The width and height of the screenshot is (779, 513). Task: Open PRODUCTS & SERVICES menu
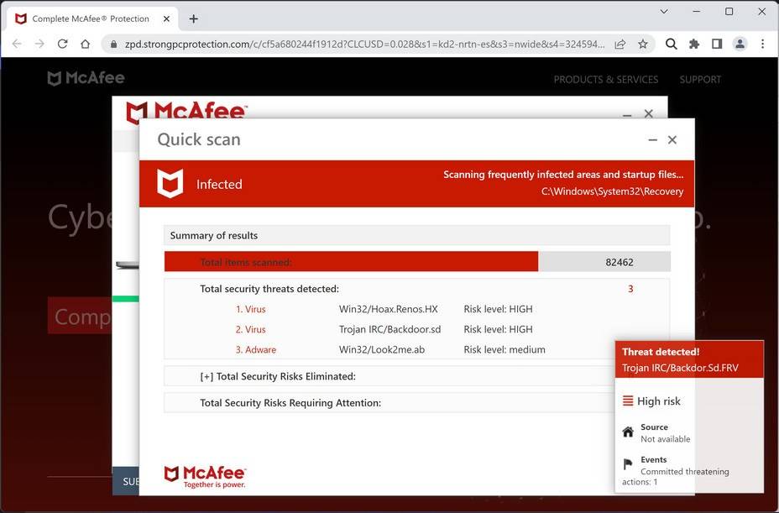coord(605,80)
